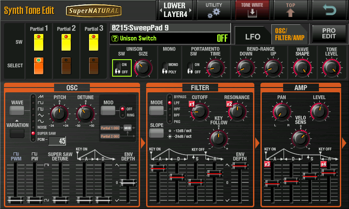This screenshot has width=349, height=209.
Task: Click the orange arrow between Filter and Amp
Action: point(257,143)
